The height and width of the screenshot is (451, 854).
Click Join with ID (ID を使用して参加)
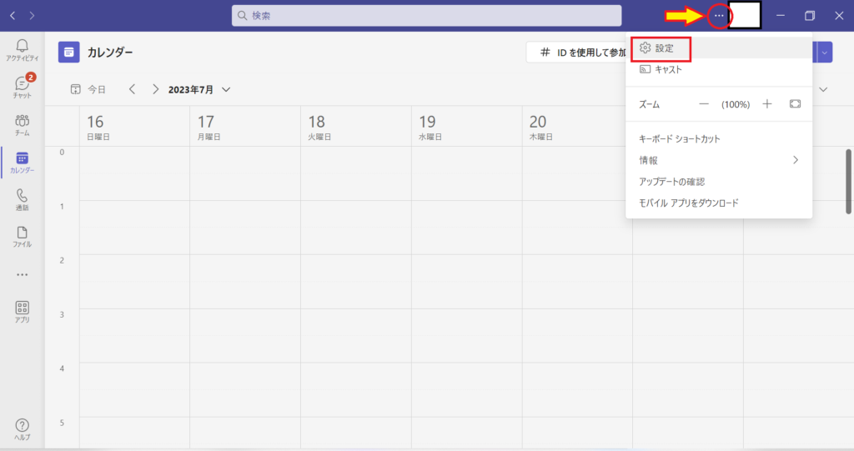577,53
